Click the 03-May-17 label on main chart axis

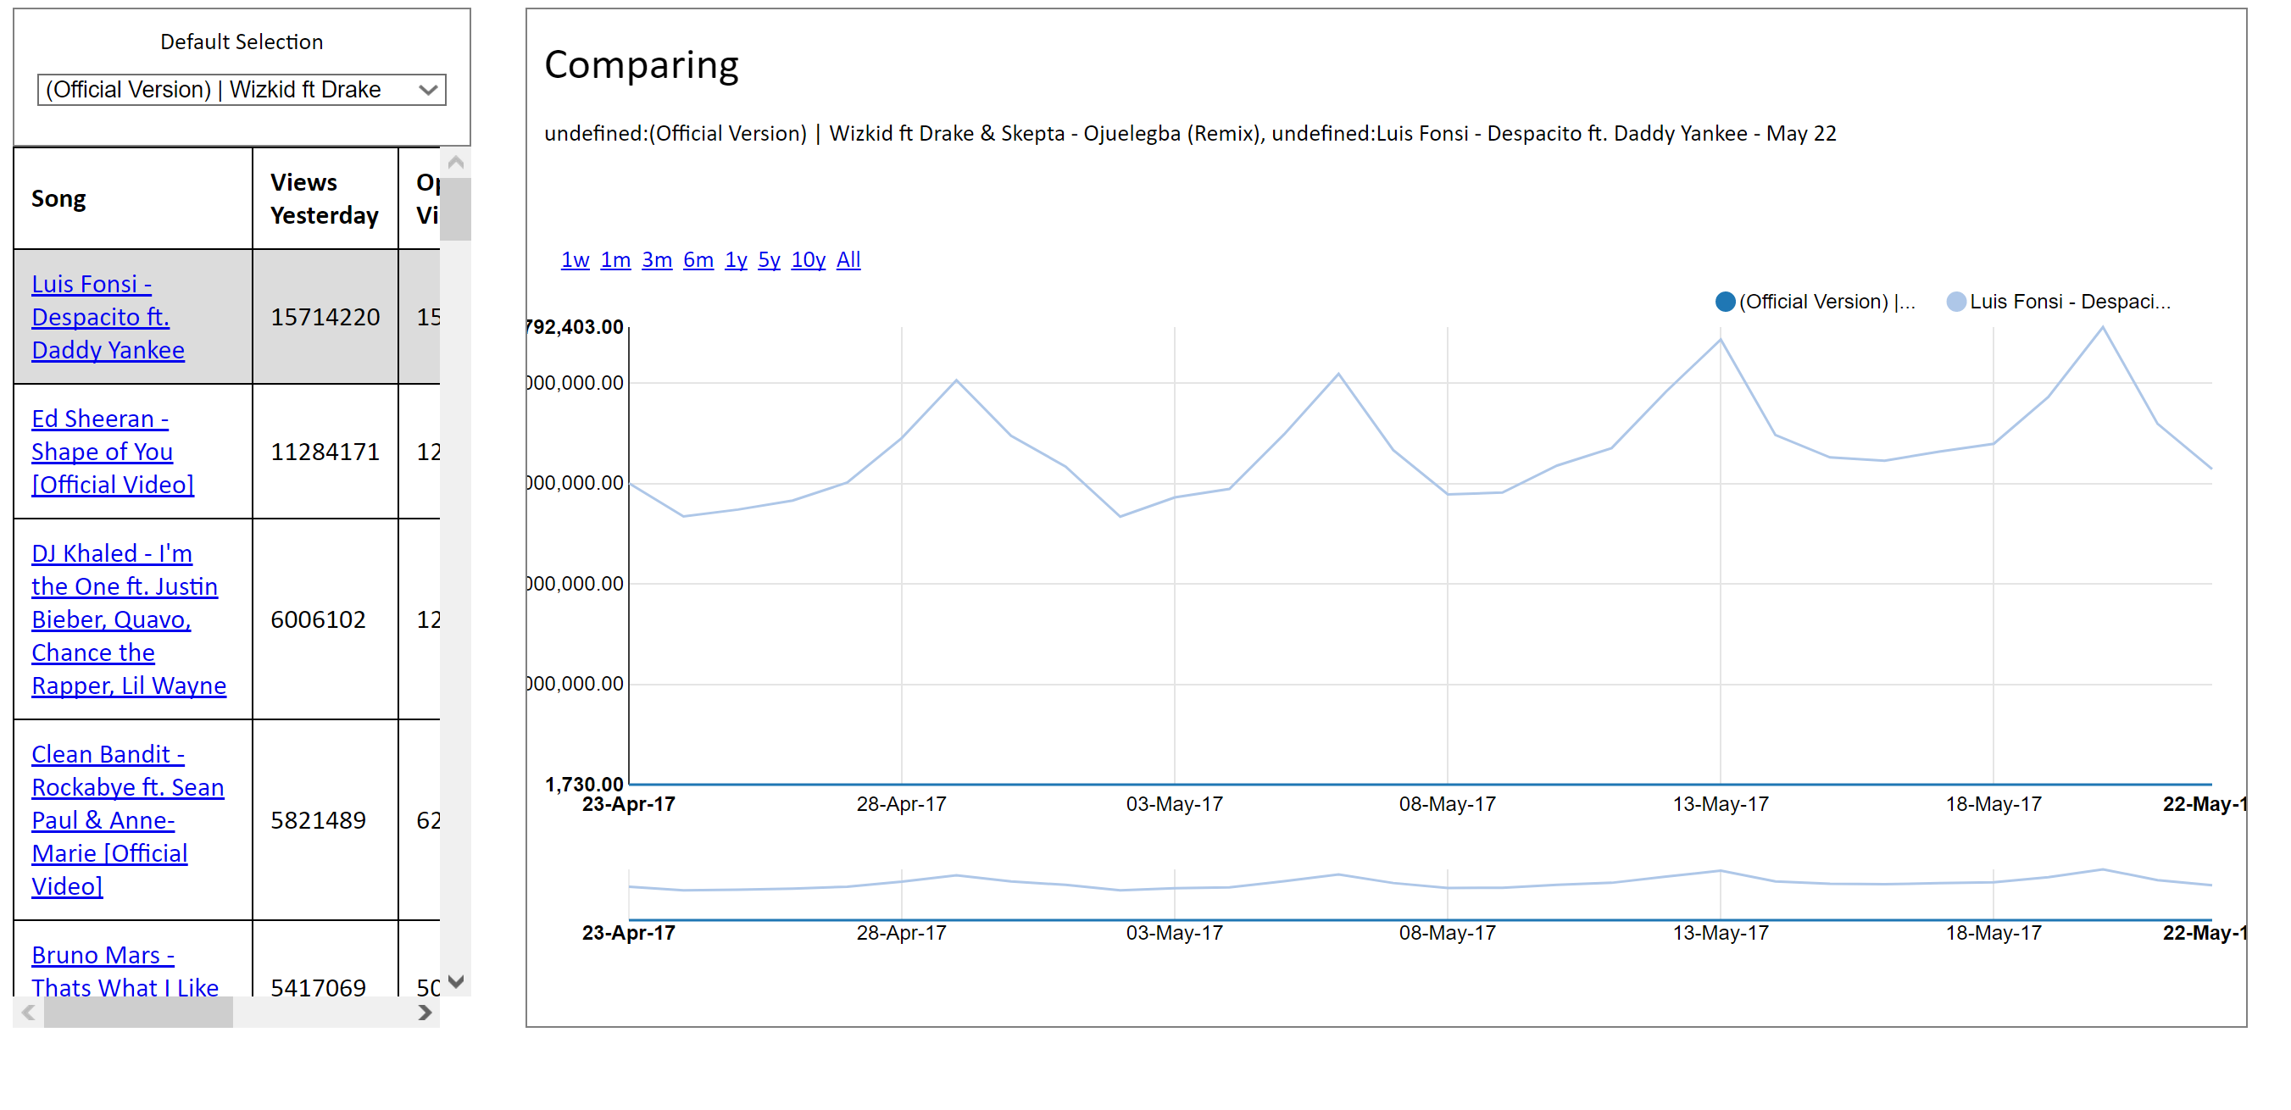click(x=1174, y=804)
